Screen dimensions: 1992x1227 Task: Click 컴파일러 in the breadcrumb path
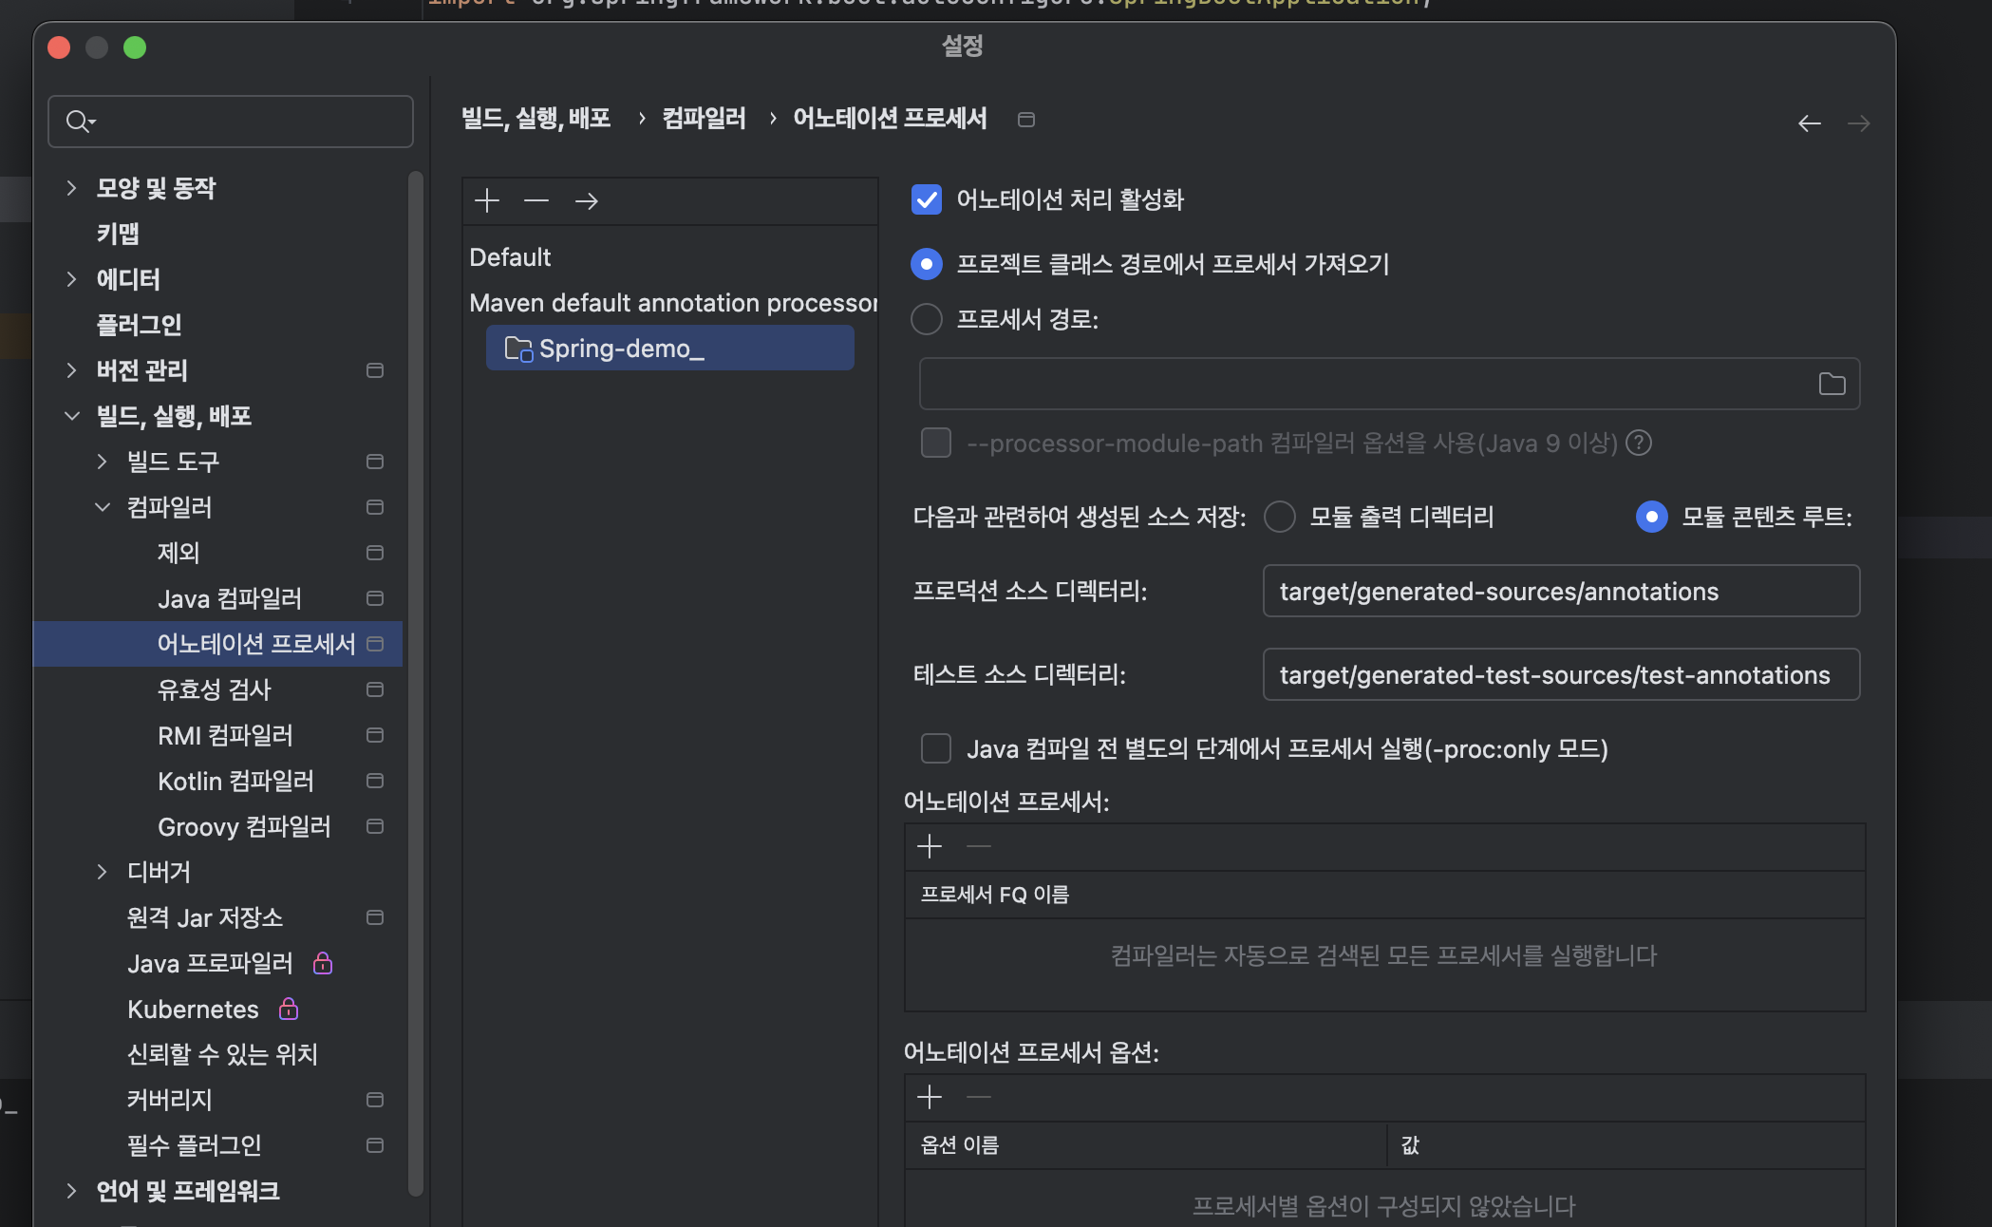click(704, 119)
